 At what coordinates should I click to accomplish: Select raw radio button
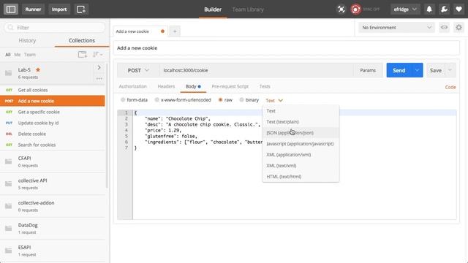[221, 100]
